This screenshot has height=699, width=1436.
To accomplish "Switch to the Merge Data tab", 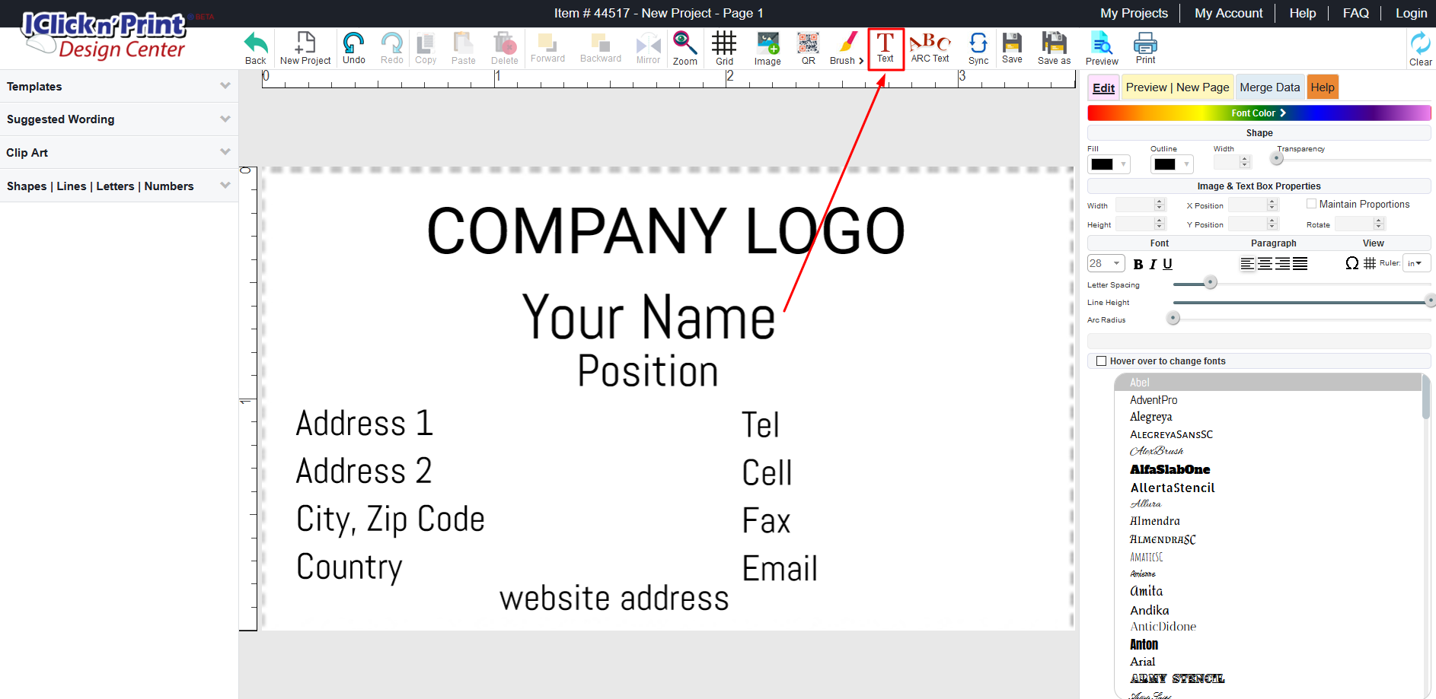I will click(x=1269, y=87).
